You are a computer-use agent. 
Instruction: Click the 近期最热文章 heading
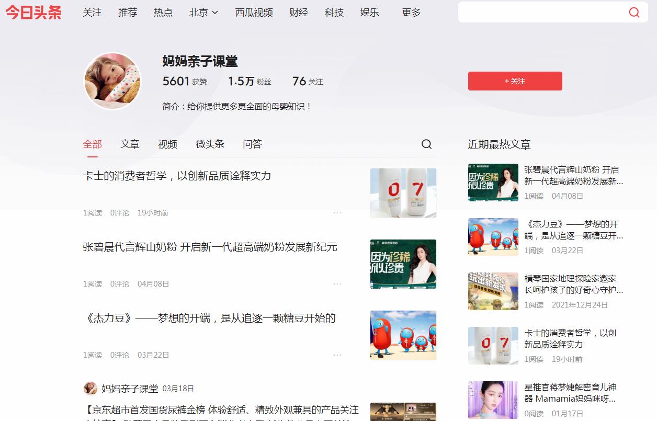click(x=499, y=144)
